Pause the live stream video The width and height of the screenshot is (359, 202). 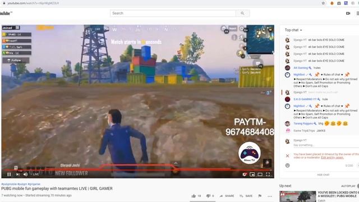point(9,175)
